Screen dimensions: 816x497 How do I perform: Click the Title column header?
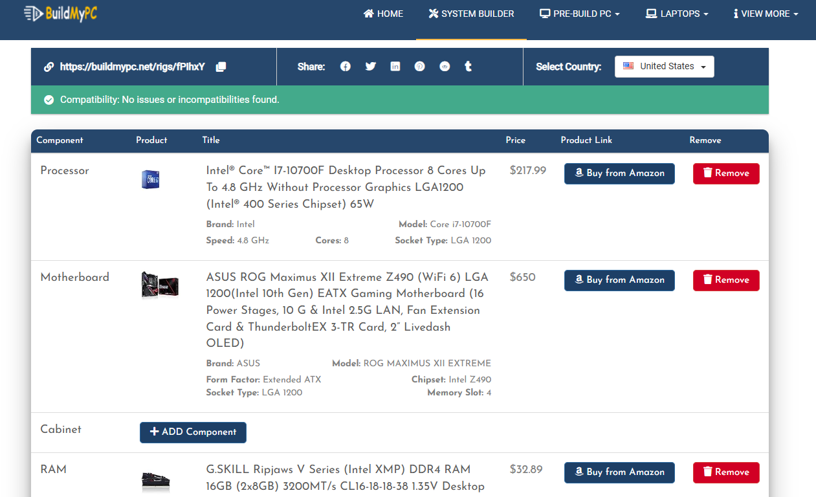[211, 140]
